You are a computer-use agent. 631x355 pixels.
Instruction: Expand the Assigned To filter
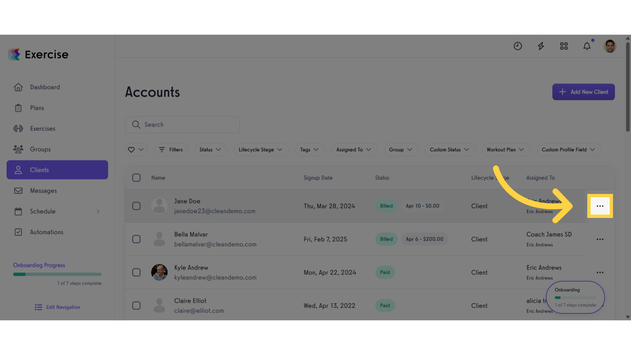pos(354,150)
